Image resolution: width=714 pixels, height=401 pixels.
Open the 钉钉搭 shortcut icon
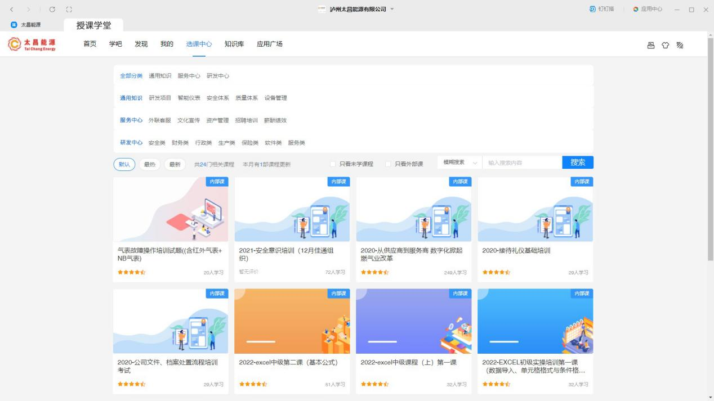[x=601, y=10]
